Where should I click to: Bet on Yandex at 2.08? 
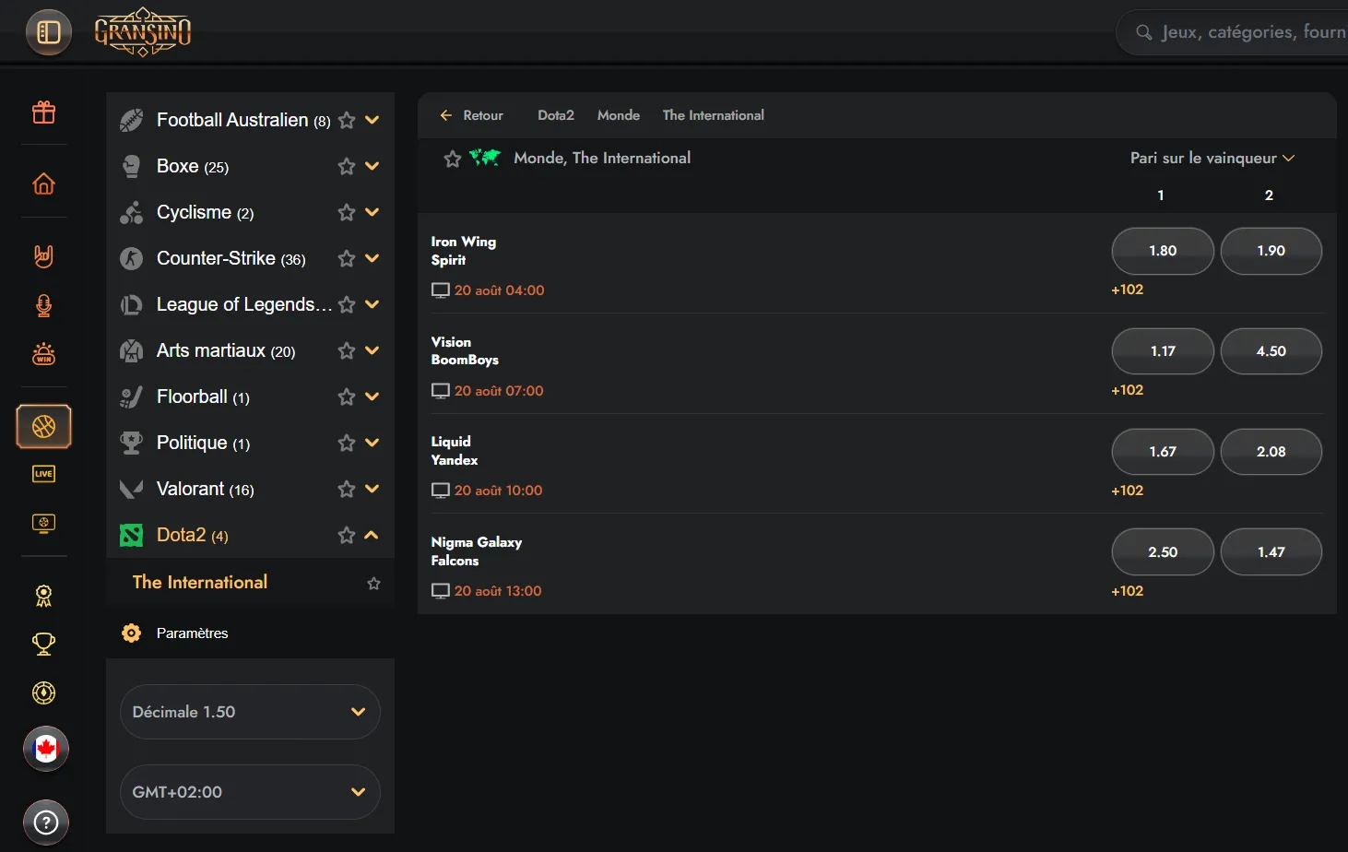[x=1271, y=452]
